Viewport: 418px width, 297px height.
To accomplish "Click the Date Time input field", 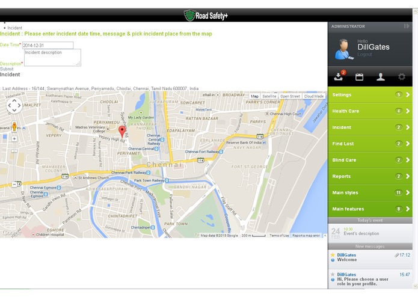I will click(x=48, y=45).
